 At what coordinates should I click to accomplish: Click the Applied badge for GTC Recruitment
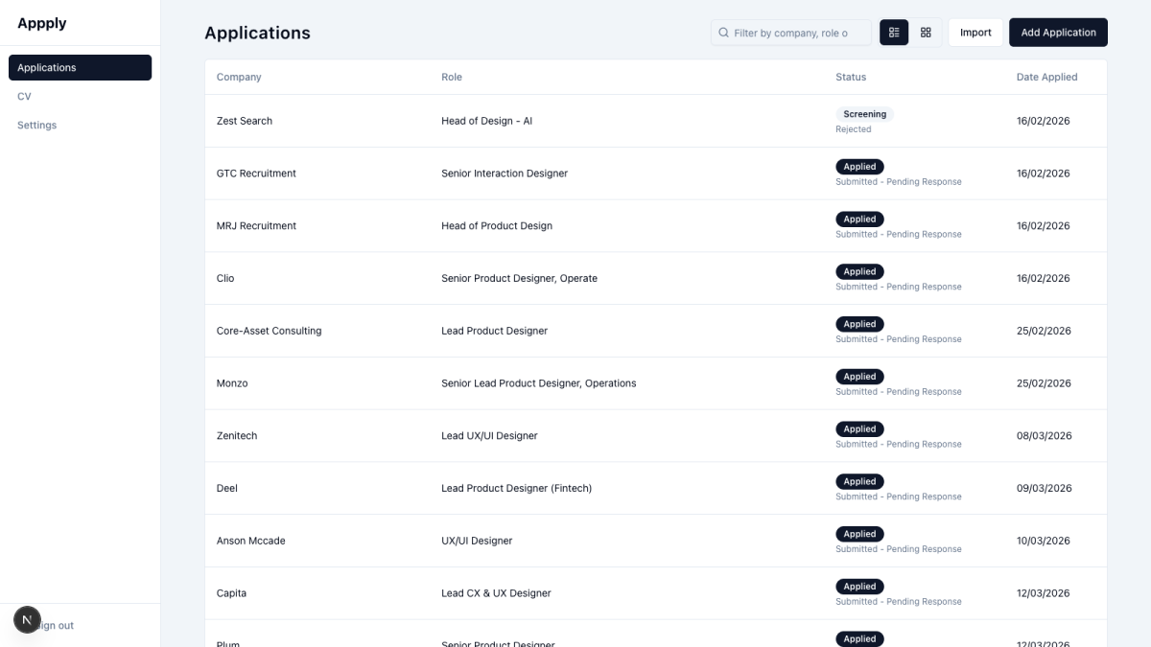(x=859, y=167)
